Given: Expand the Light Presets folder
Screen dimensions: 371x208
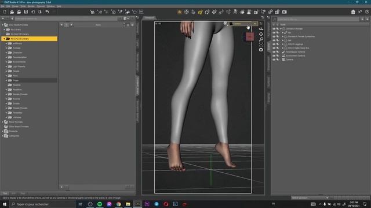Looking at the screenshot, I should (x=6, y=66).
